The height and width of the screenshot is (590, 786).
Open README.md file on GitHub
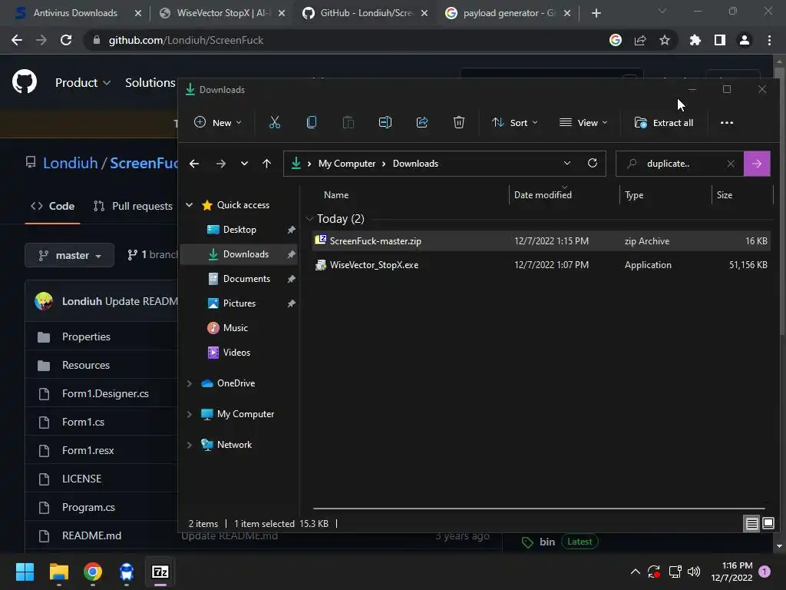91,535
